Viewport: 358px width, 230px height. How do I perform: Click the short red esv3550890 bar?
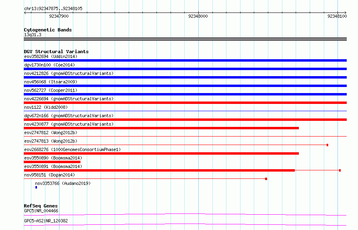[52, 162]
